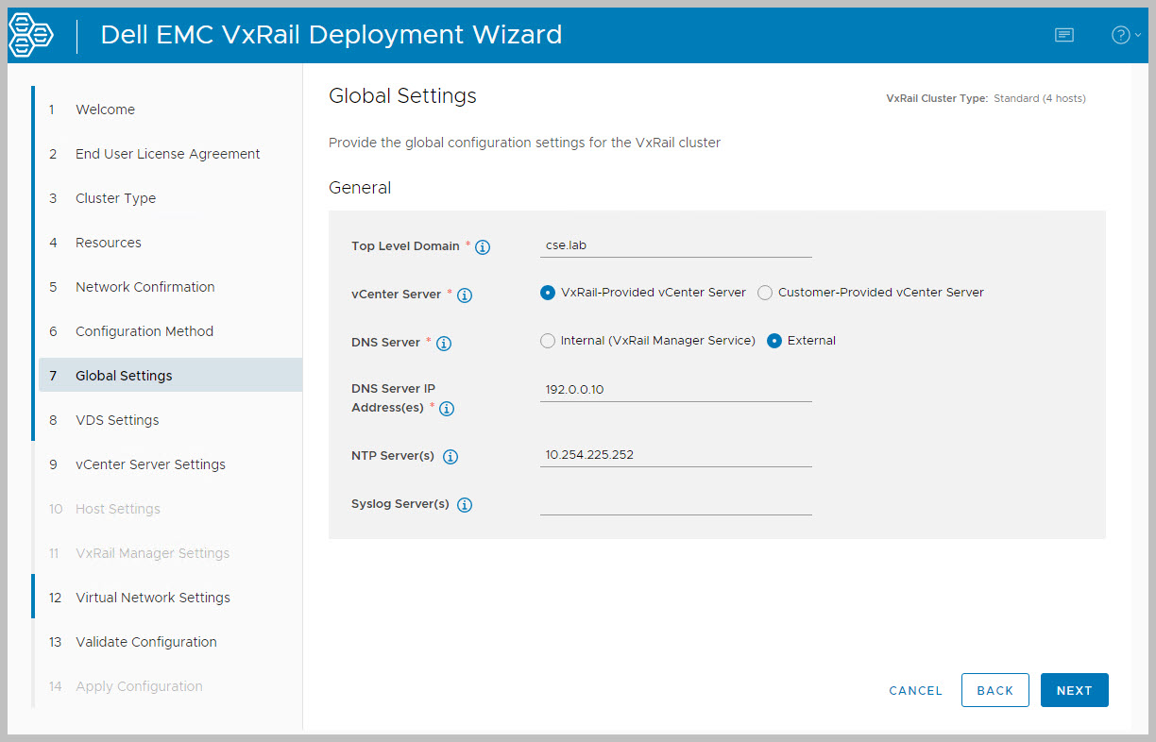Click the VxRail logo icon in header

(31, 35)
